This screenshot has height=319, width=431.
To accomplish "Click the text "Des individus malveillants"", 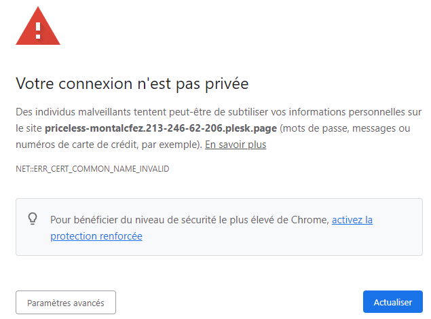I will click(x=73, y=112).
